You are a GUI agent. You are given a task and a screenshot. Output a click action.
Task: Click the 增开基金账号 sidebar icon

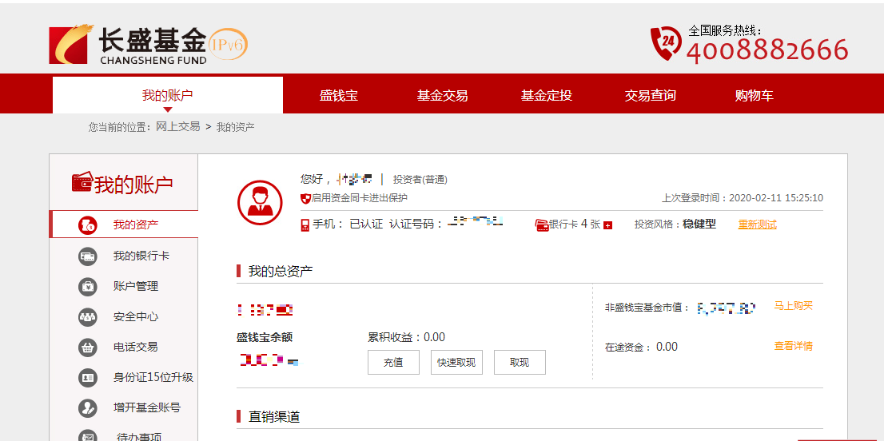pyautogui.click(x=87, y=407)
